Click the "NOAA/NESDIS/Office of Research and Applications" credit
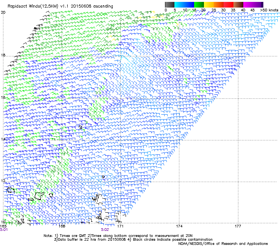This screenshot has width=280, height=246. coord(223,244)
